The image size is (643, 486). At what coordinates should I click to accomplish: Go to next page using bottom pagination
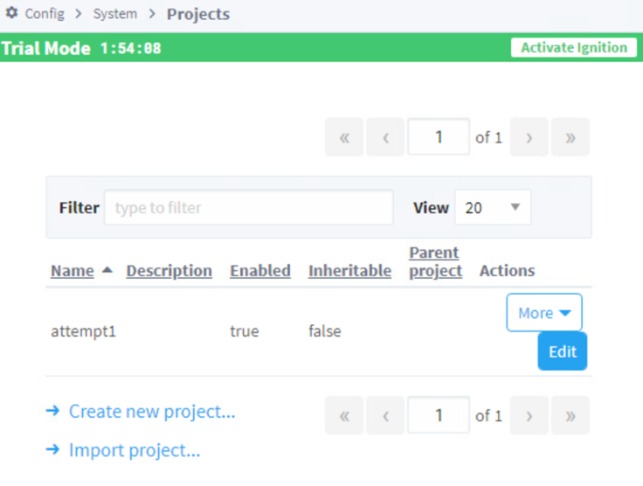tap(529, 416)
